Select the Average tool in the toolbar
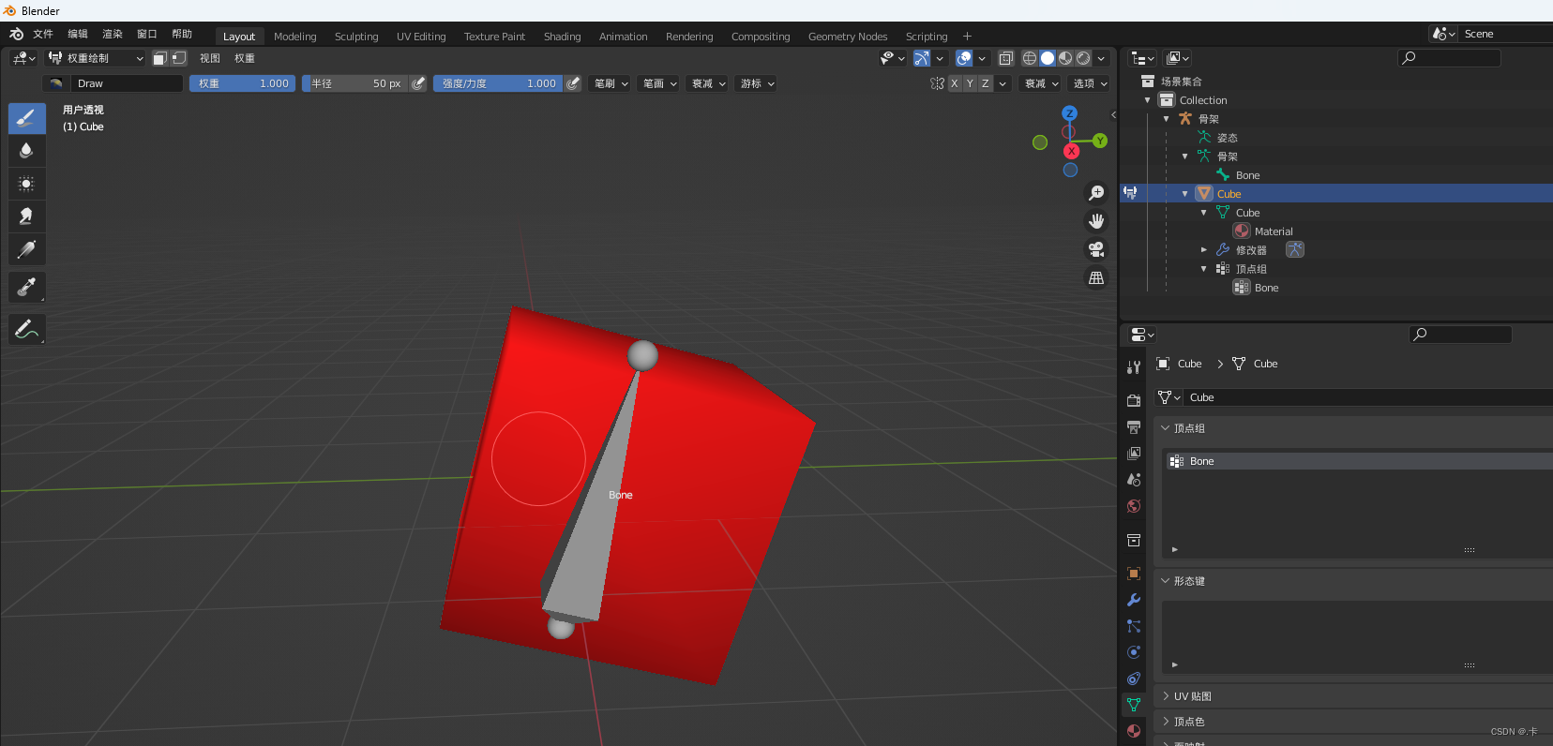1553x746 pixels. [x=26, y=184]
